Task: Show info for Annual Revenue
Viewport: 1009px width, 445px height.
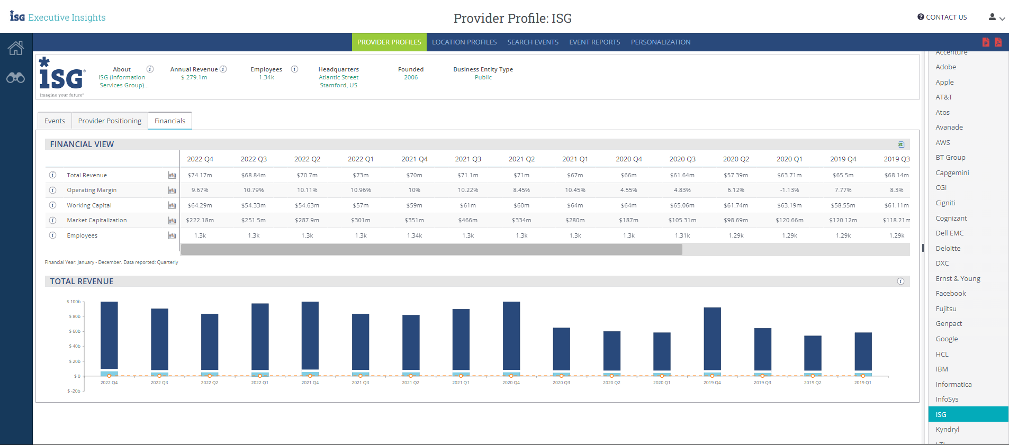Action: tap(223, 69)
